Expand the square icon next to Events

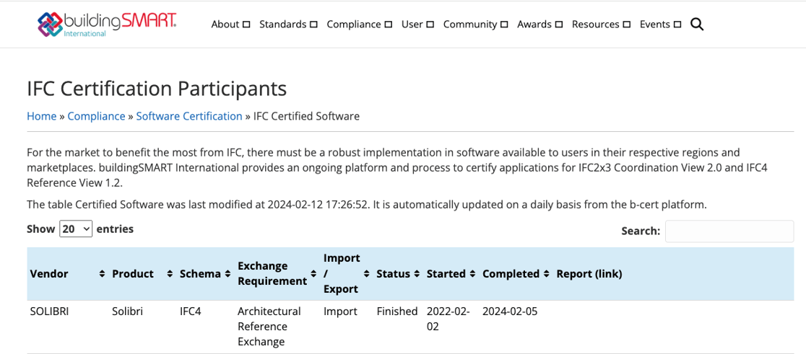pos(677,24)
